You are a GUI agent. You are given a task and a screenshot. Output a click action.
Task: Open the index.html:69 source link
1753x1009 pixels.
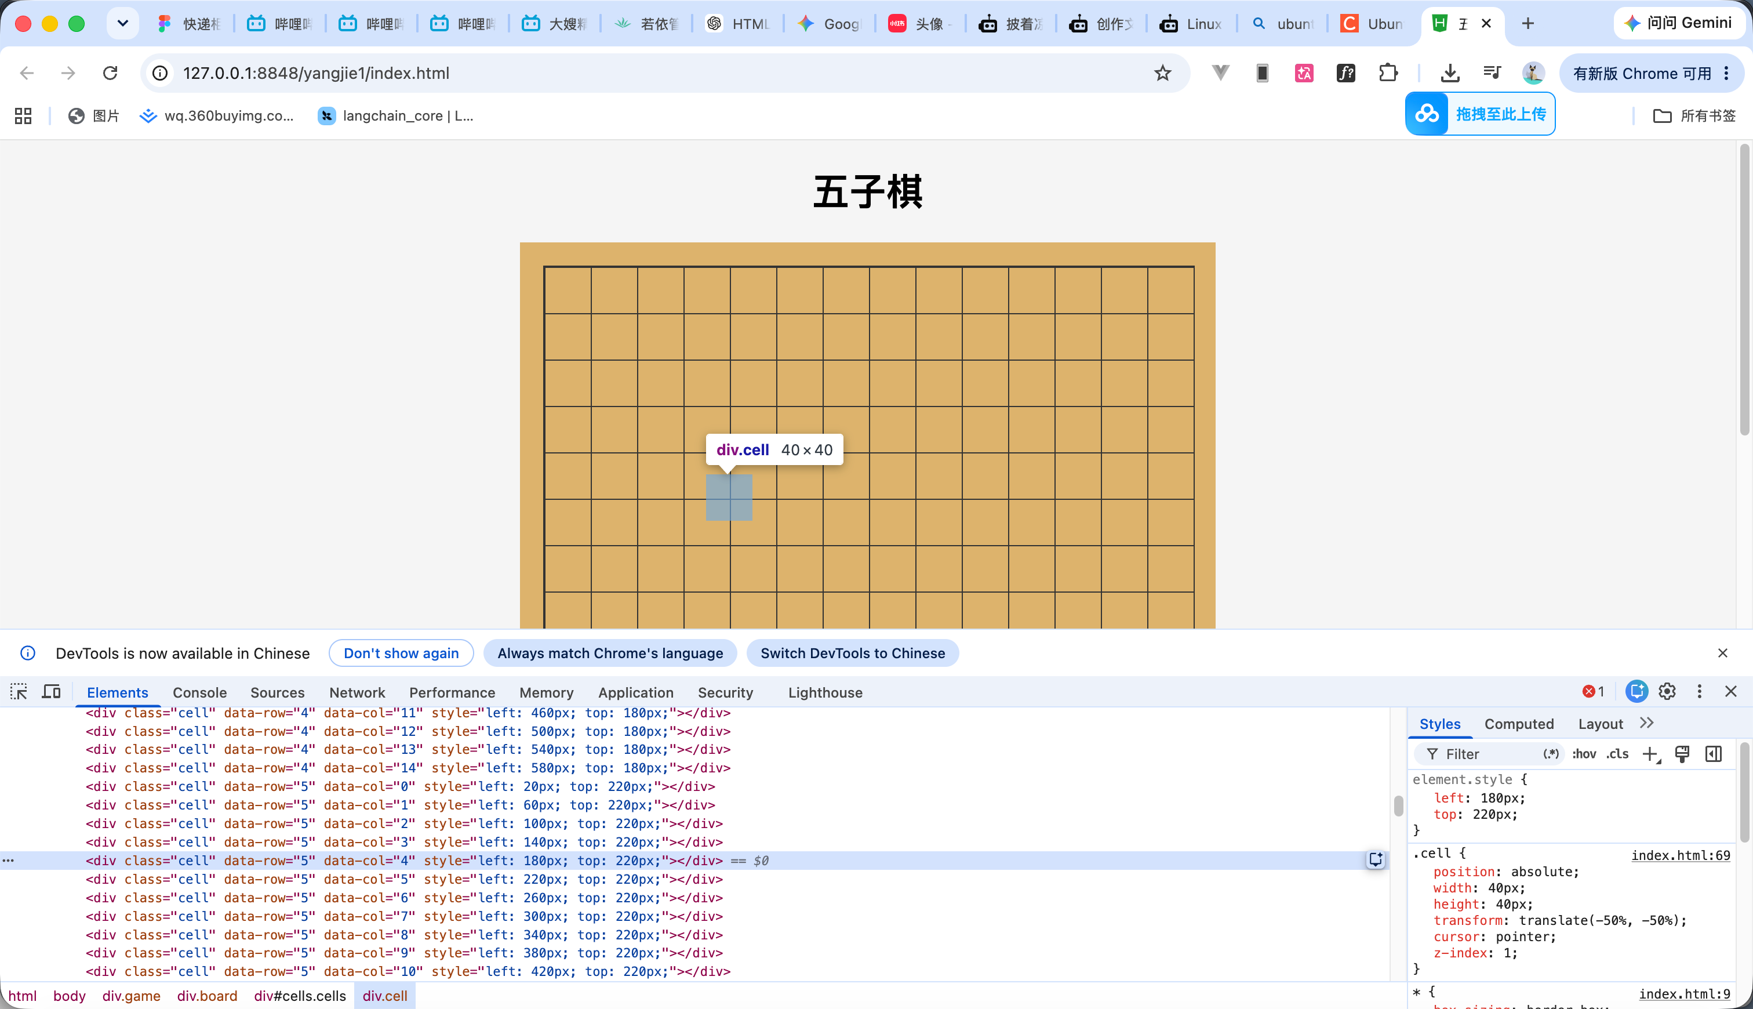coord(1681,855)
